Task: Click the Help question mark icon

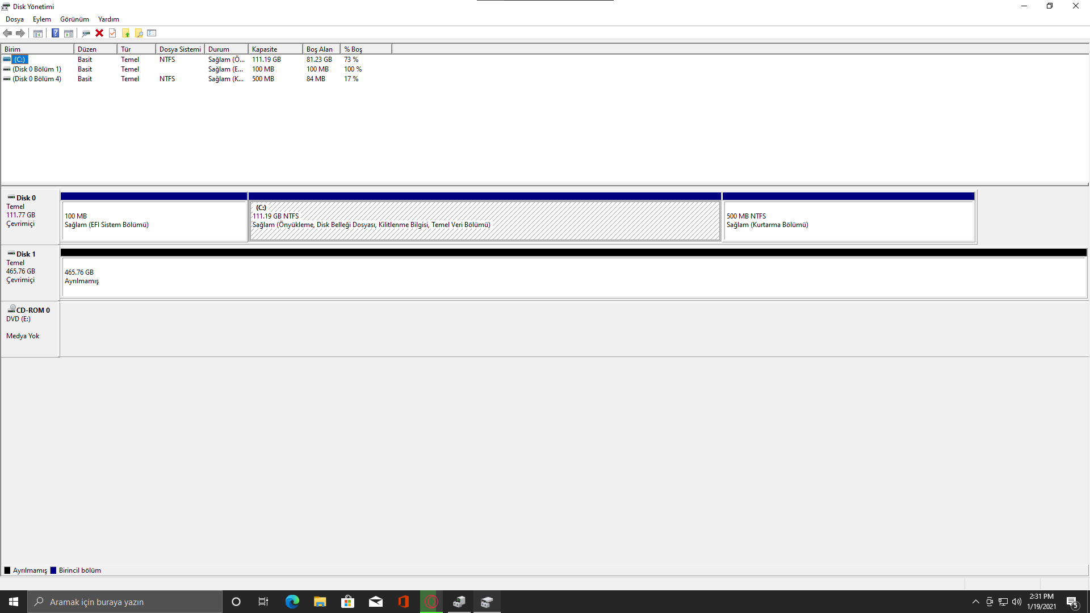Action: [x=55, y=33]
